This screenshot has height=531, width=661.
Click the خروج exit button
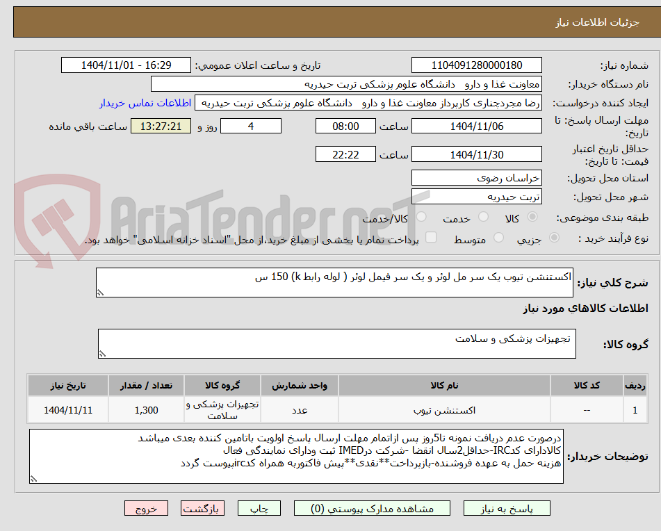tap(146, 508)
